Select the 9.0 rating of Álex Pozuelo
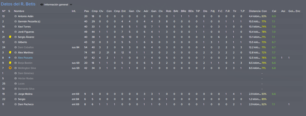The width and height of the screenshot is (306, 116). click(x=274, y=58)
